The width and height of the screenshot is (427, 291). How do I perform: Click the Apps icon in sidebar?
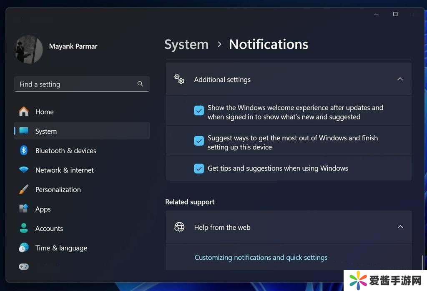point(24,209)
